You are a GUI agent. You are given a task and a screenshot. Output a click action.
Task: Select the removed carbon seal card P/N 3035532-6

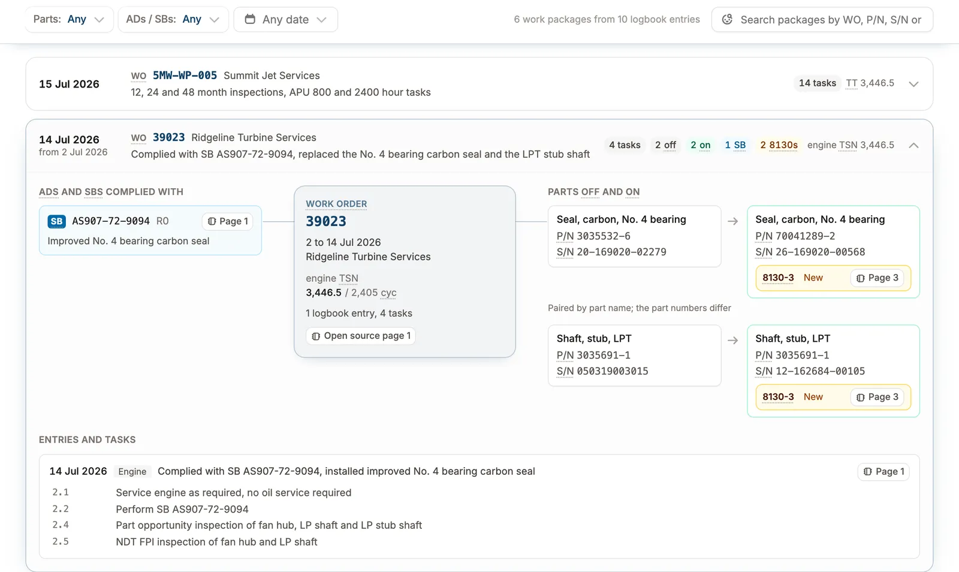(x=634, y=236)
